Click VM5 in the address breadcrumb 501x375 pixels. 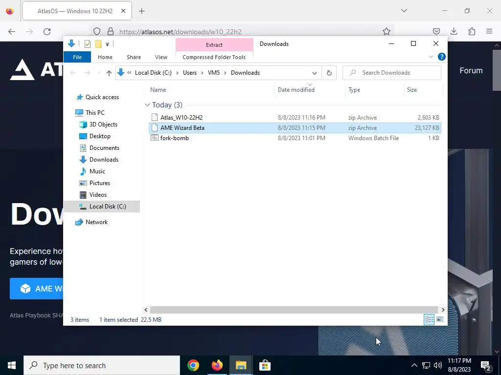(x=214, y=73)
